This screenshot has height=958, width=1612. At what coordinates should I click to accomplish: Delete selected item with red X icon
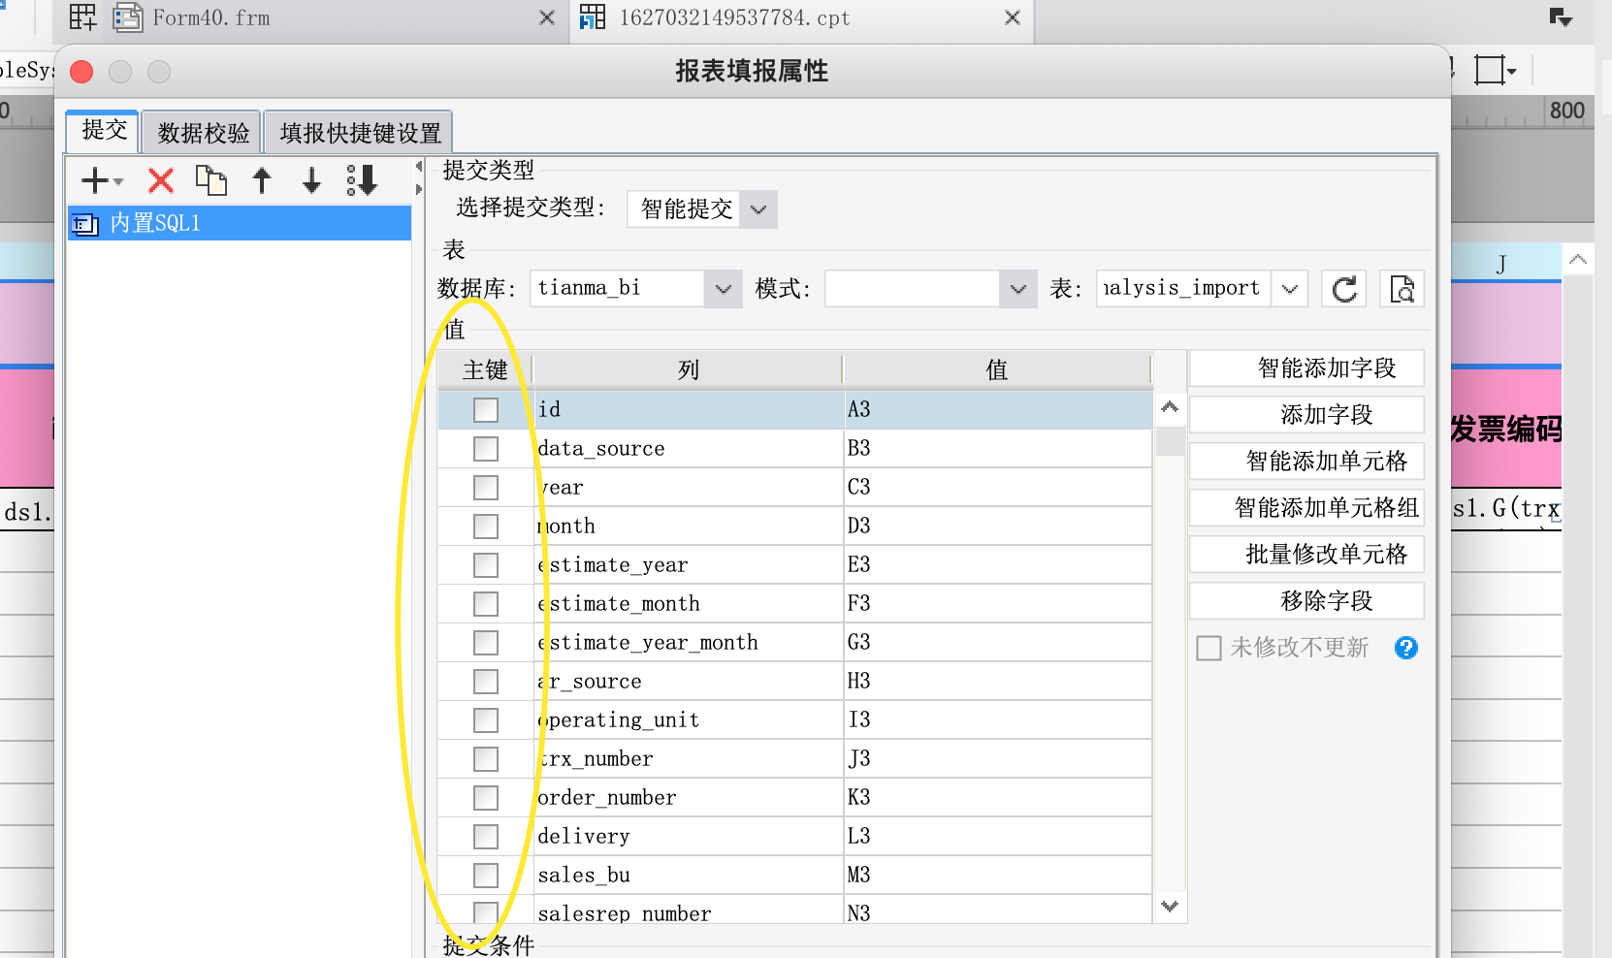point(161,180)
